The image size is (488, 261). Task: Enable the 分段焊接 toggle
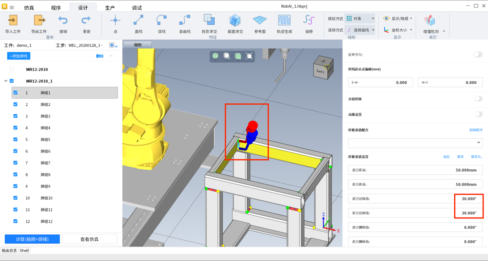coord(478,99)
